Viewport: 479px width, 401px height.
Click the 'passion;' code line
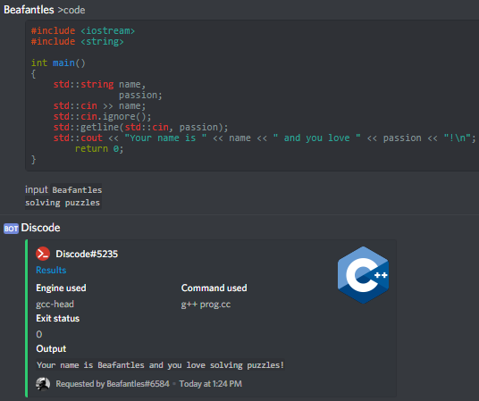pyautogui.click(x=140, y=95)
